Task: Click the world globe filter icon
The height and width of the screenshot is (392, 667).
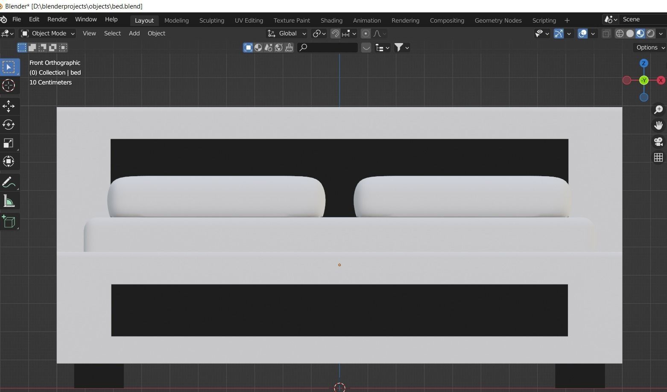Action: (x=279, y=47)
